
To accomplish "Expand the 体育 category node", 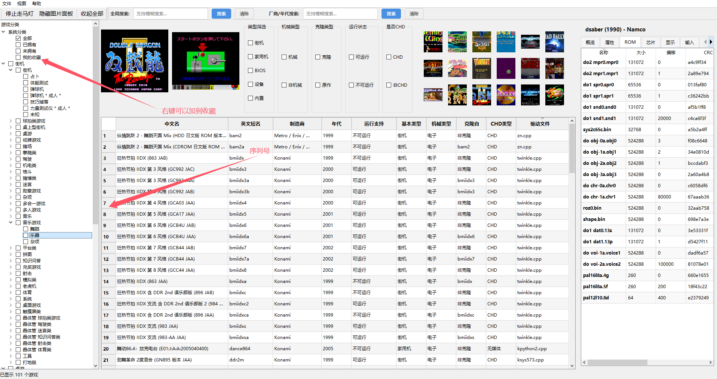I will (11, 292).
